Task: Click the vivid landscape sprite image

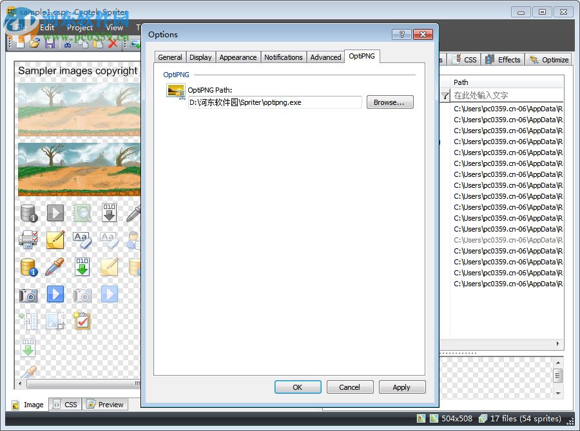Action: click(x=79, y=169)
